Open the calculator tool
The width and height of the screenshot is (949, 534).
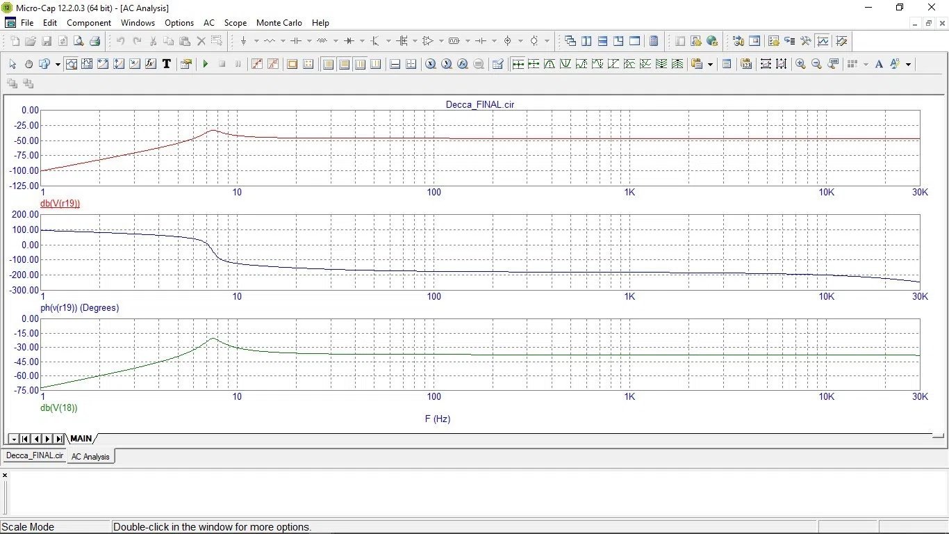click(654, 41)
